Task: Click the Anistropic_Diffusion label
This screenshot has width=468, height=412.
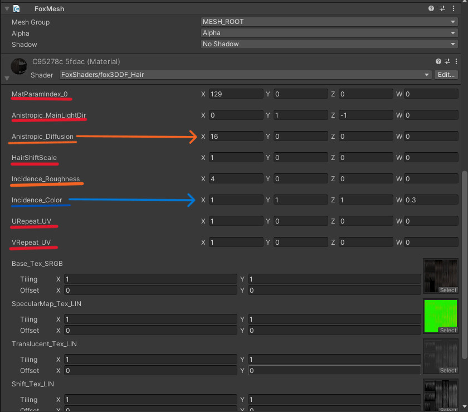Action: (43, 137)
